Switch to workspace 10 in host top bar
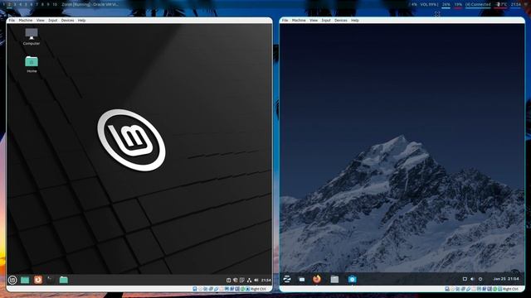 point(55,4)
